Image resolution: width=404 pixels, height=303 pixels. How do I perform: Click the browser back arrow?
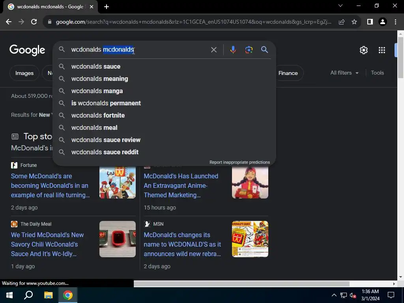[x=9, y=22]
